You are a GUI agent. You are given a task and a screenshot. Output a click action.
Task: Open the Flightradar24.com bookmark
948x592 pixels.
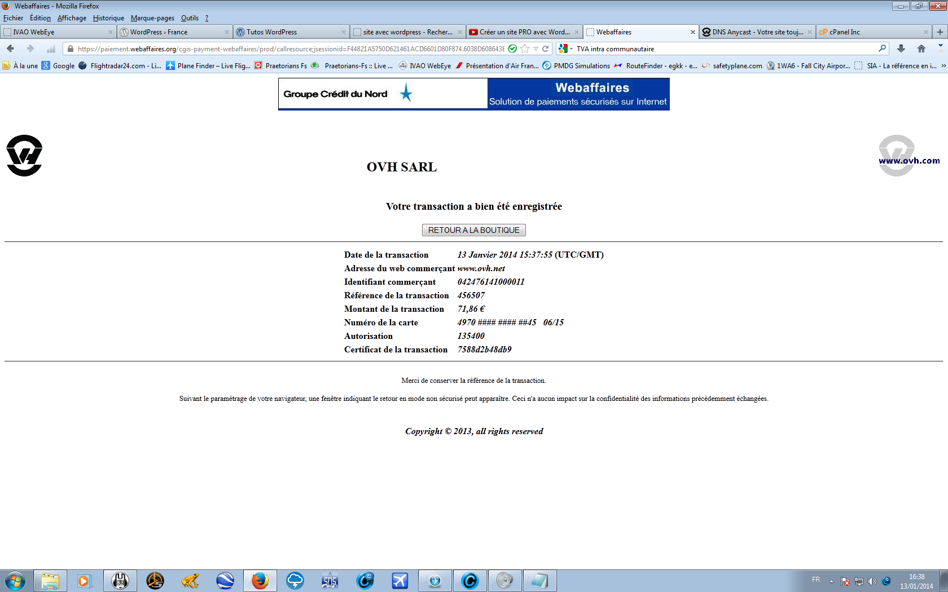pos(120,66)
